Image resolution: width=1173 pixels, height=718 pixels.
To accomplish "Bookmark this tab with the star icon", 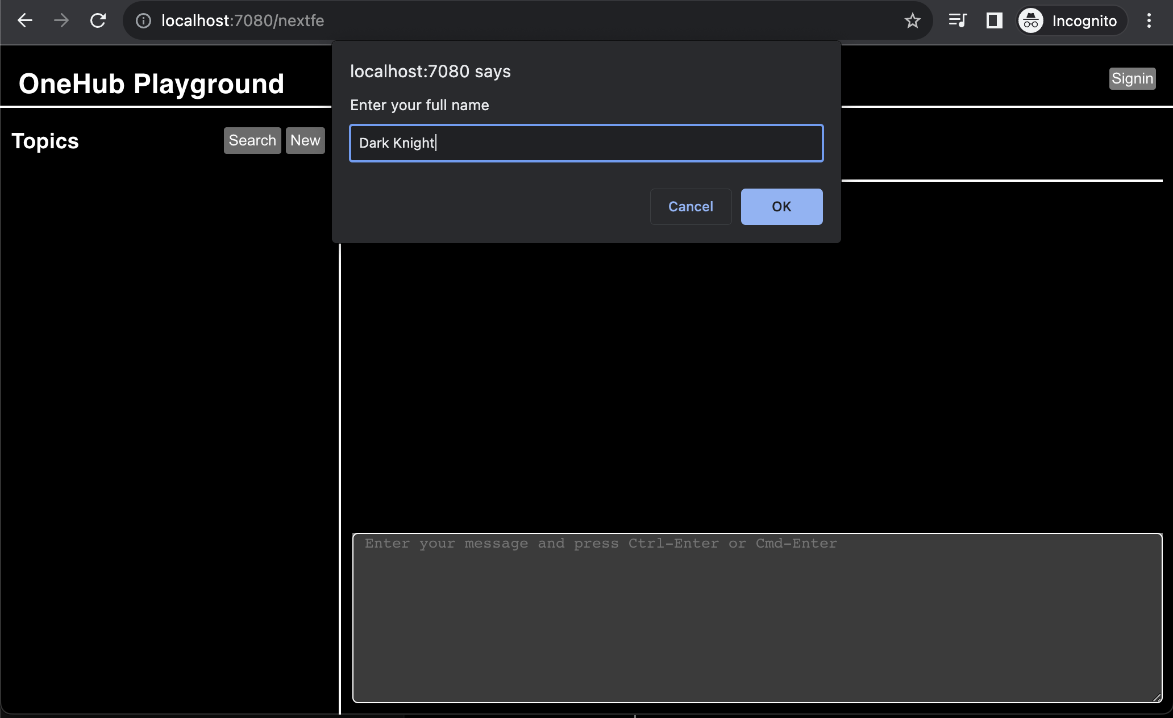I will pyautogui.click(x=912, y=21).
